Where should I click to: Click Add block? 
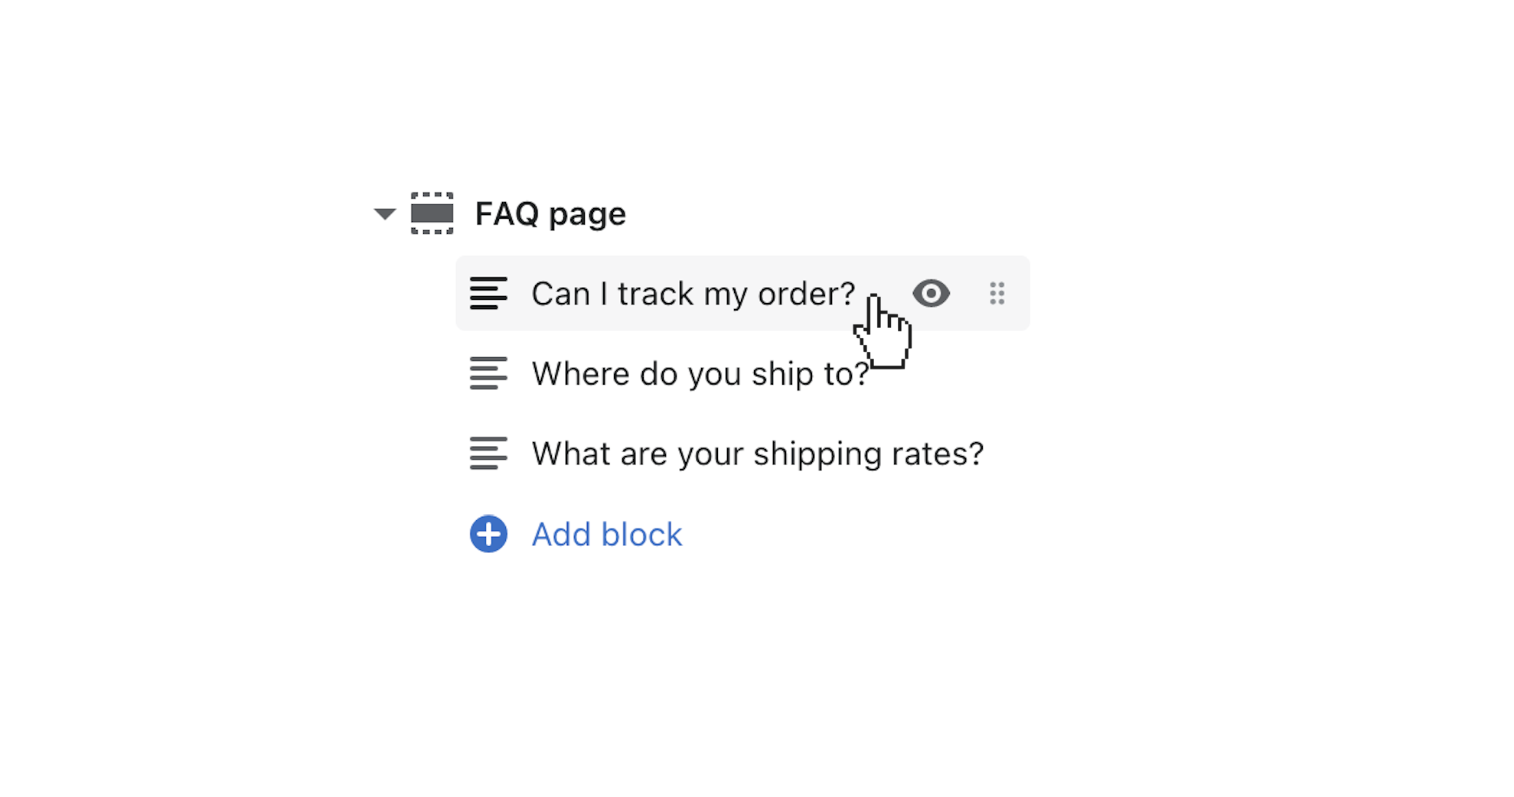click(x=605, y=534)
